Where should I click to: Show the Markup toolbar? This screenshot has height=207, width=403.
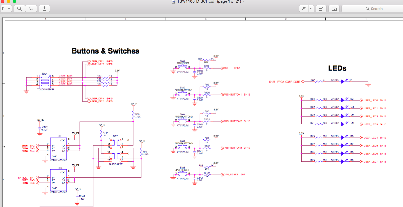pos(334,9)
